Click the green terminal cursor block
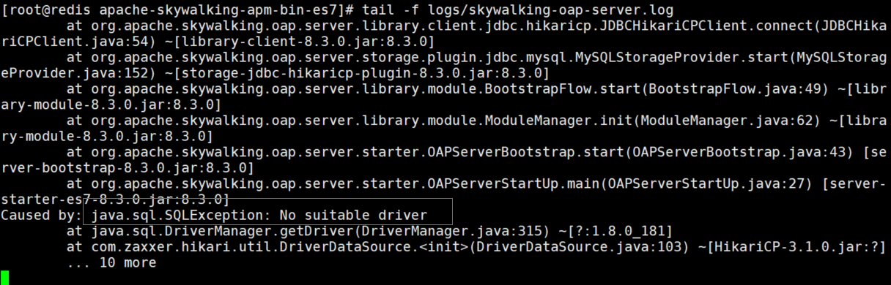The height and width of the screenshot is (285, 891). (4, 277)
